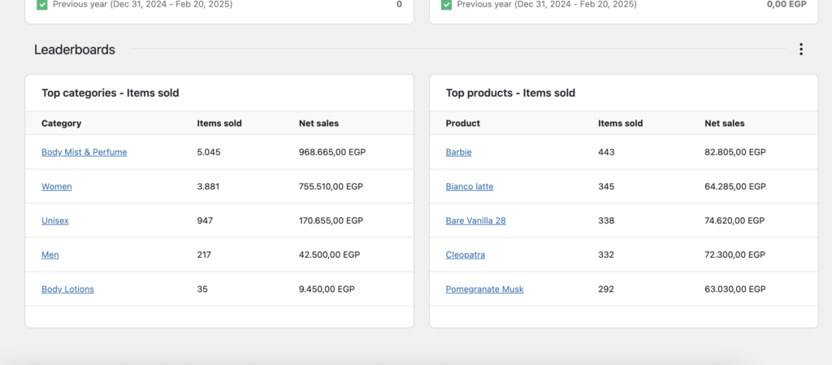The image size is (832, 365).
Task: Click the Product column header
Action: pyautogui.click(x=462, y=124)
